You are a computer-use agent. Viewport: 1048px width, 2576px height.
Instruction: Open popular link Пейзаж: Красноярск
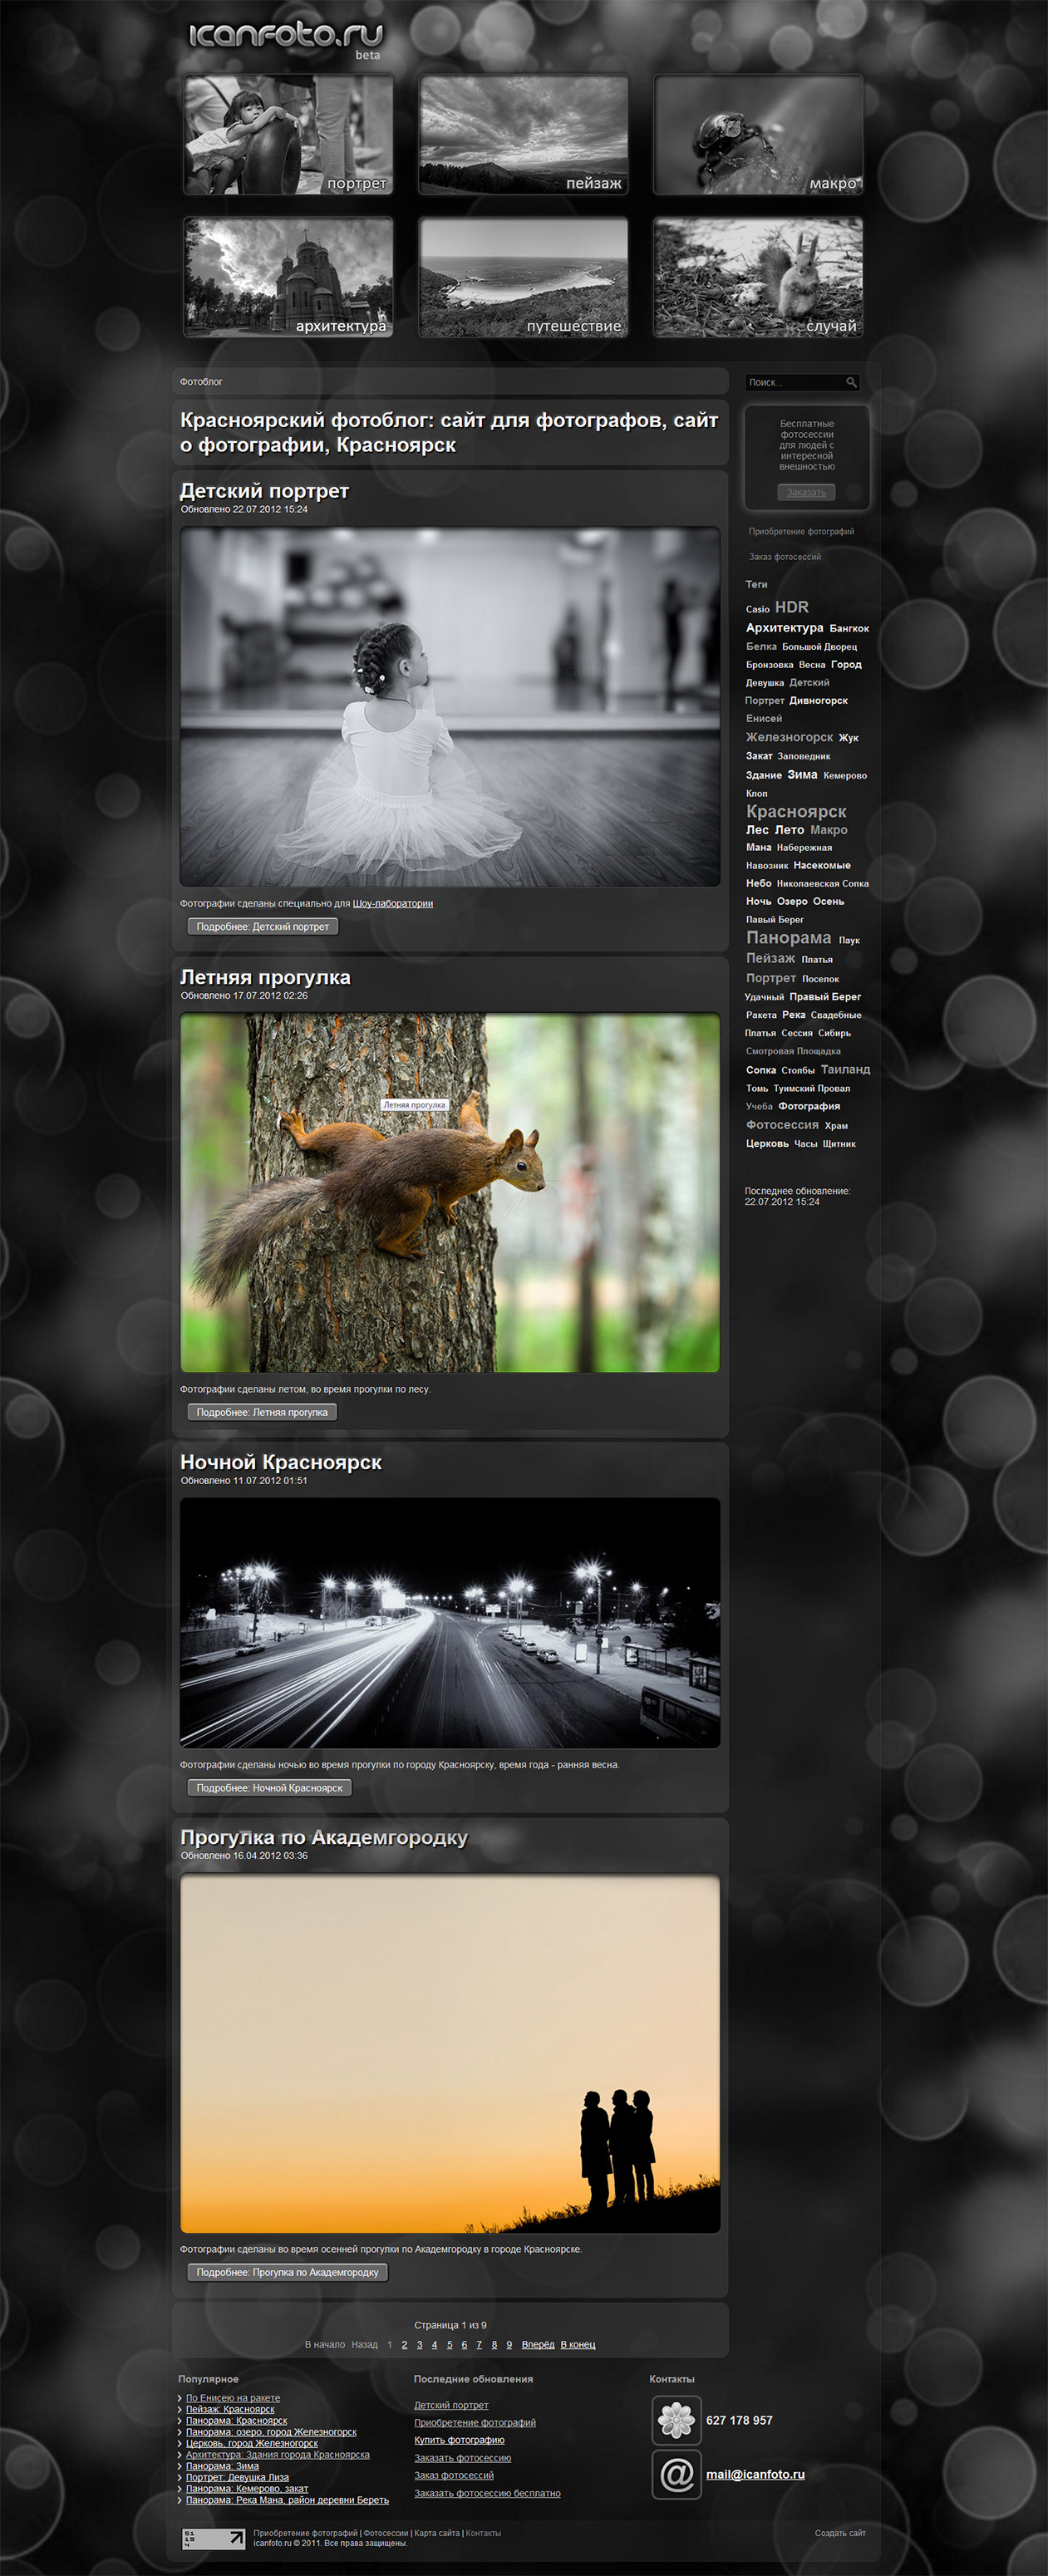[230, 2410]
